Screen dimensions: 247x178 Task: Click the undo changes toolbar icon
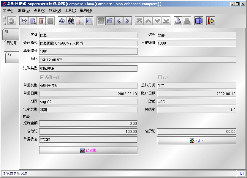click(x=12, y=21)
